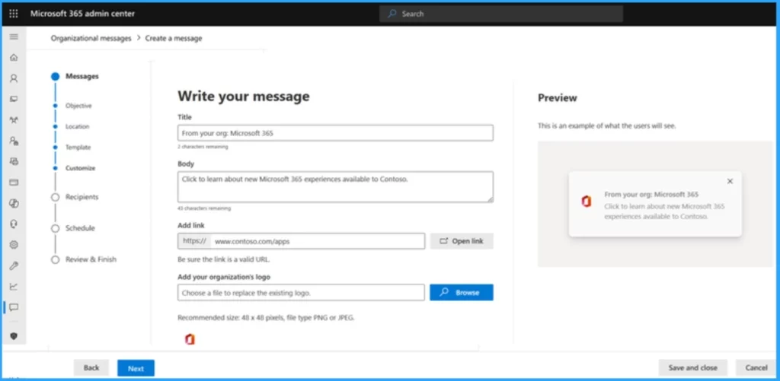Image resolution: width=780 pixels, height=381 pixels.
Task: Cancel the message creation
Action: pos(756,368)
